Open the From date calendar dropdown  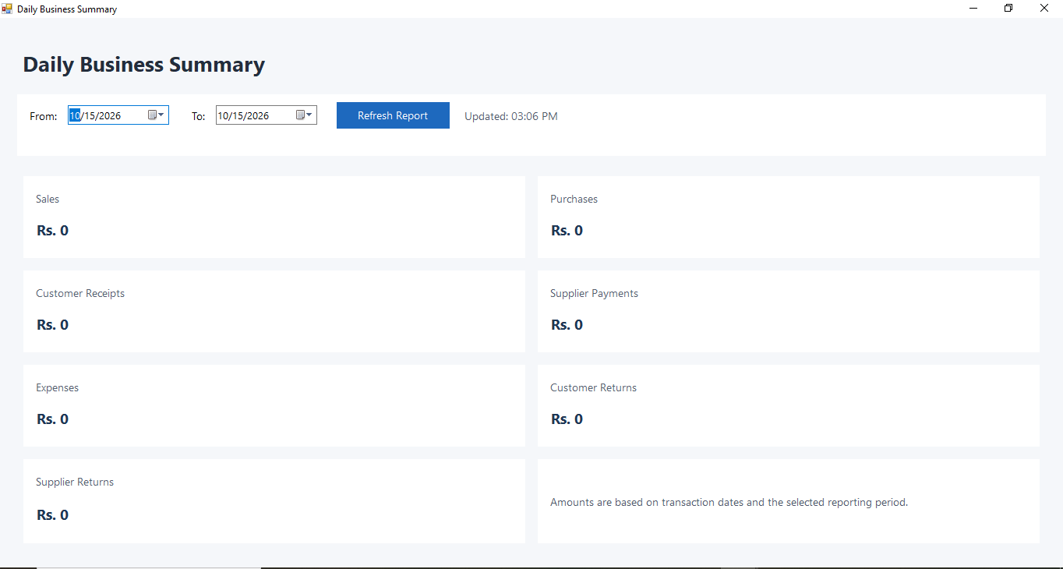pyautogui.click(x=157, y=115)
